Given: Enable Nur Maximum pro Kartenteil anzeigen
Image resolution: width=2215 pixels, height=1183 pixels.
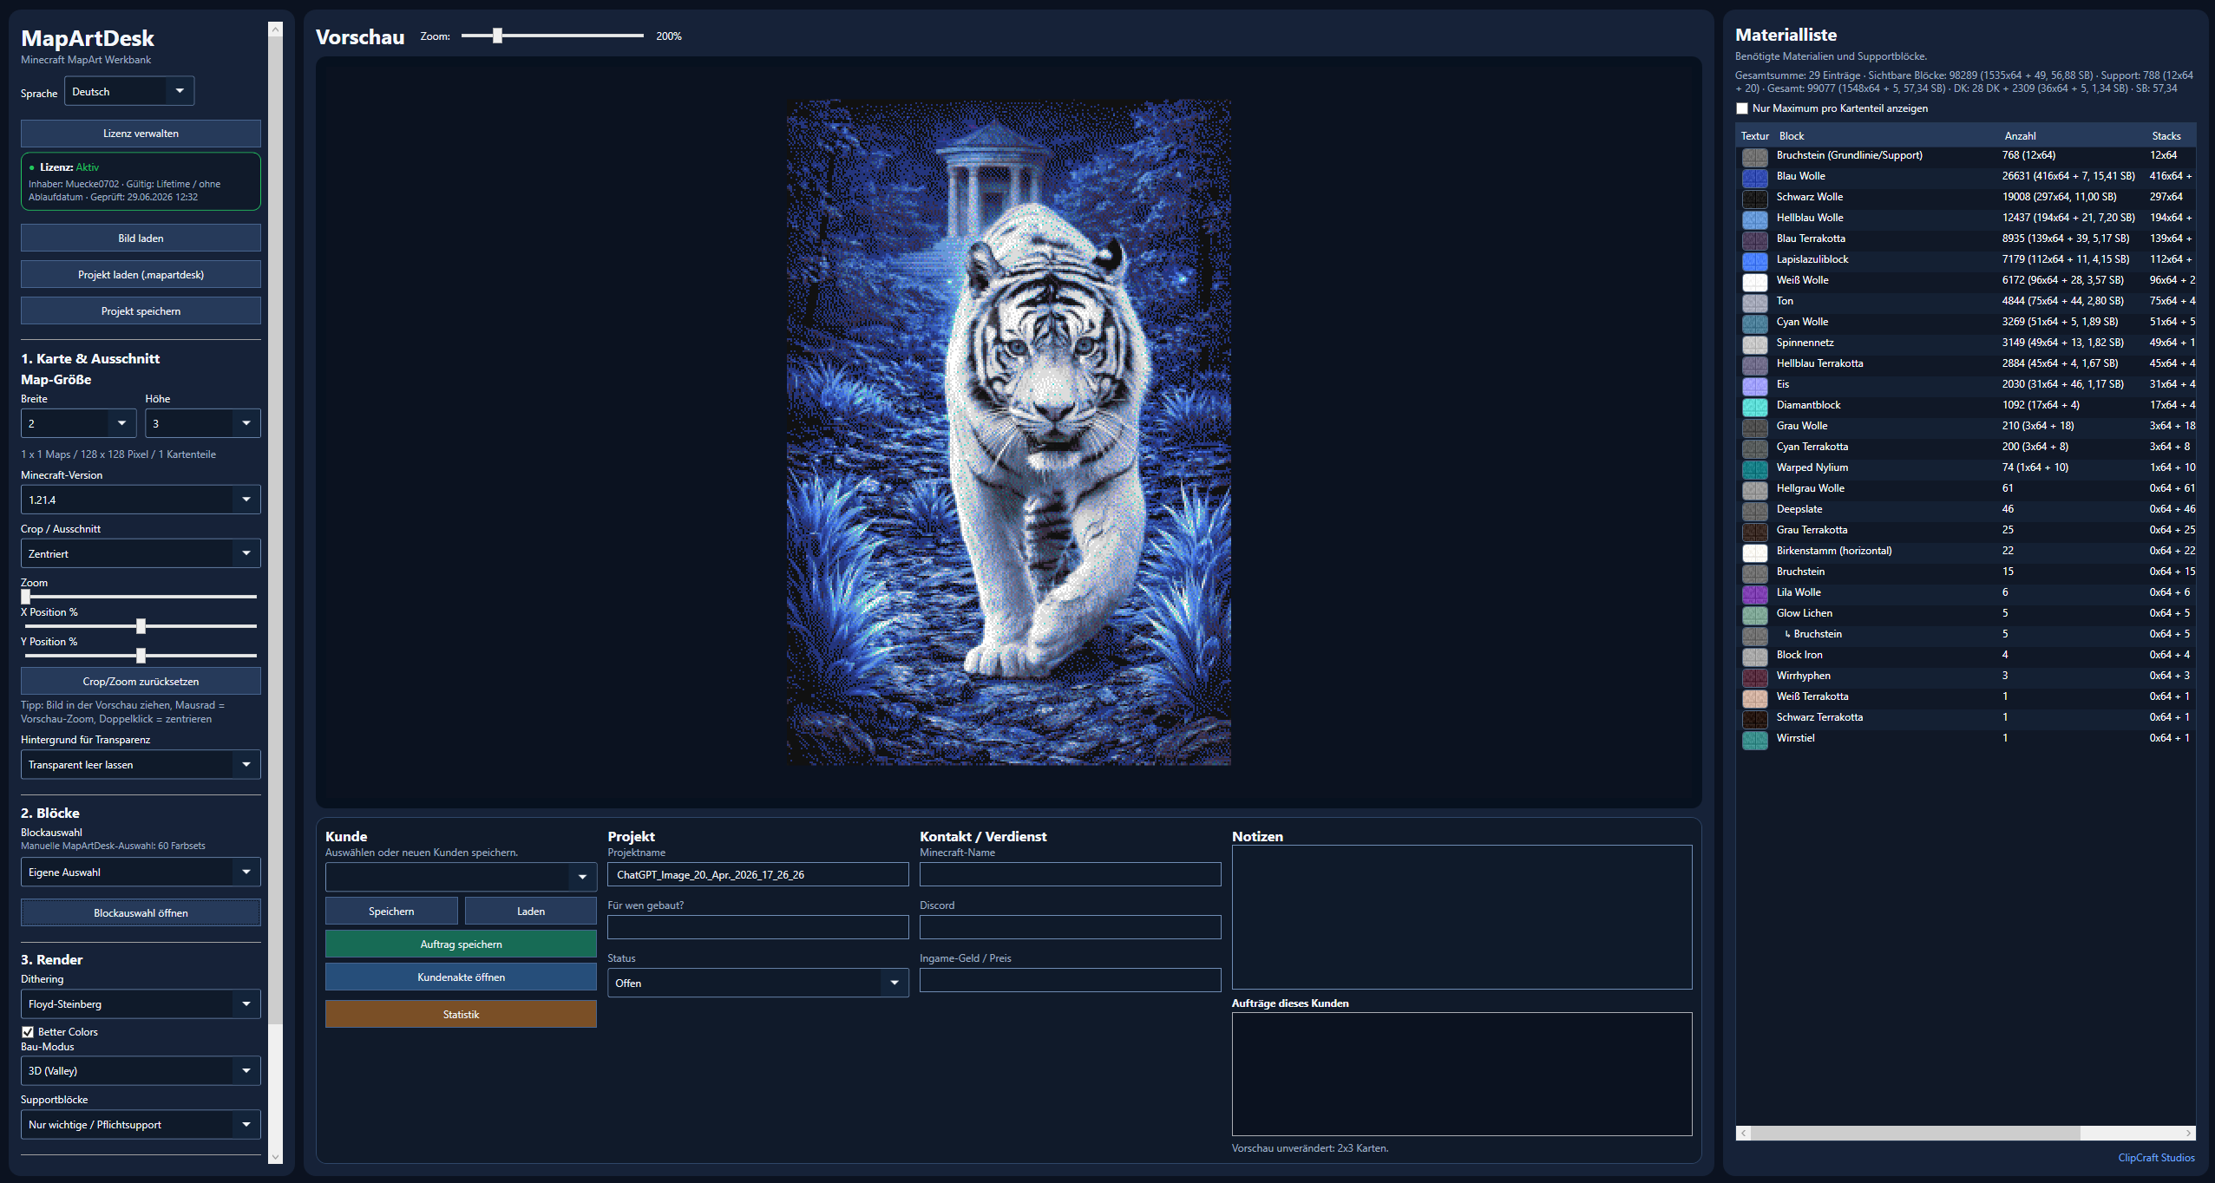Looking at the screenshot, I should pos(1741,108).
